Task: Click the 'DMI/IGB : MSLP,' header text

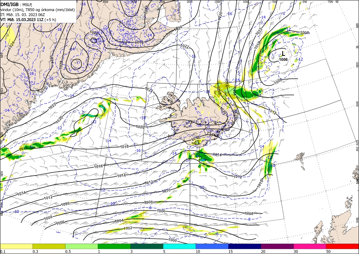Action: tap(16, 5)
